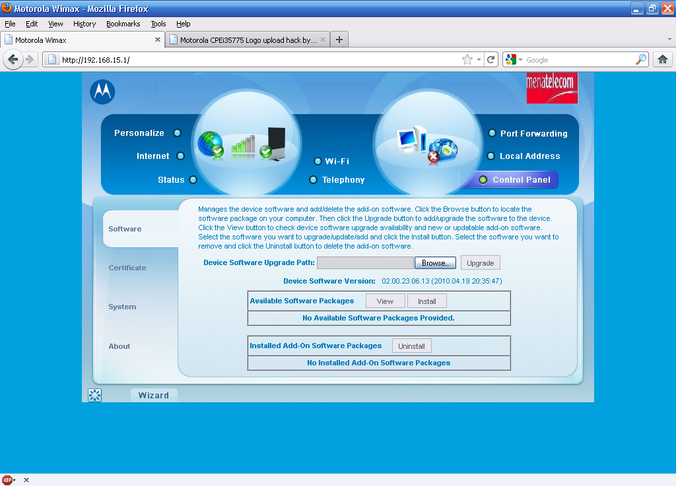Open the Certificate side tab
The height and width of the screenshot is (486, 676).
(127, 268)
